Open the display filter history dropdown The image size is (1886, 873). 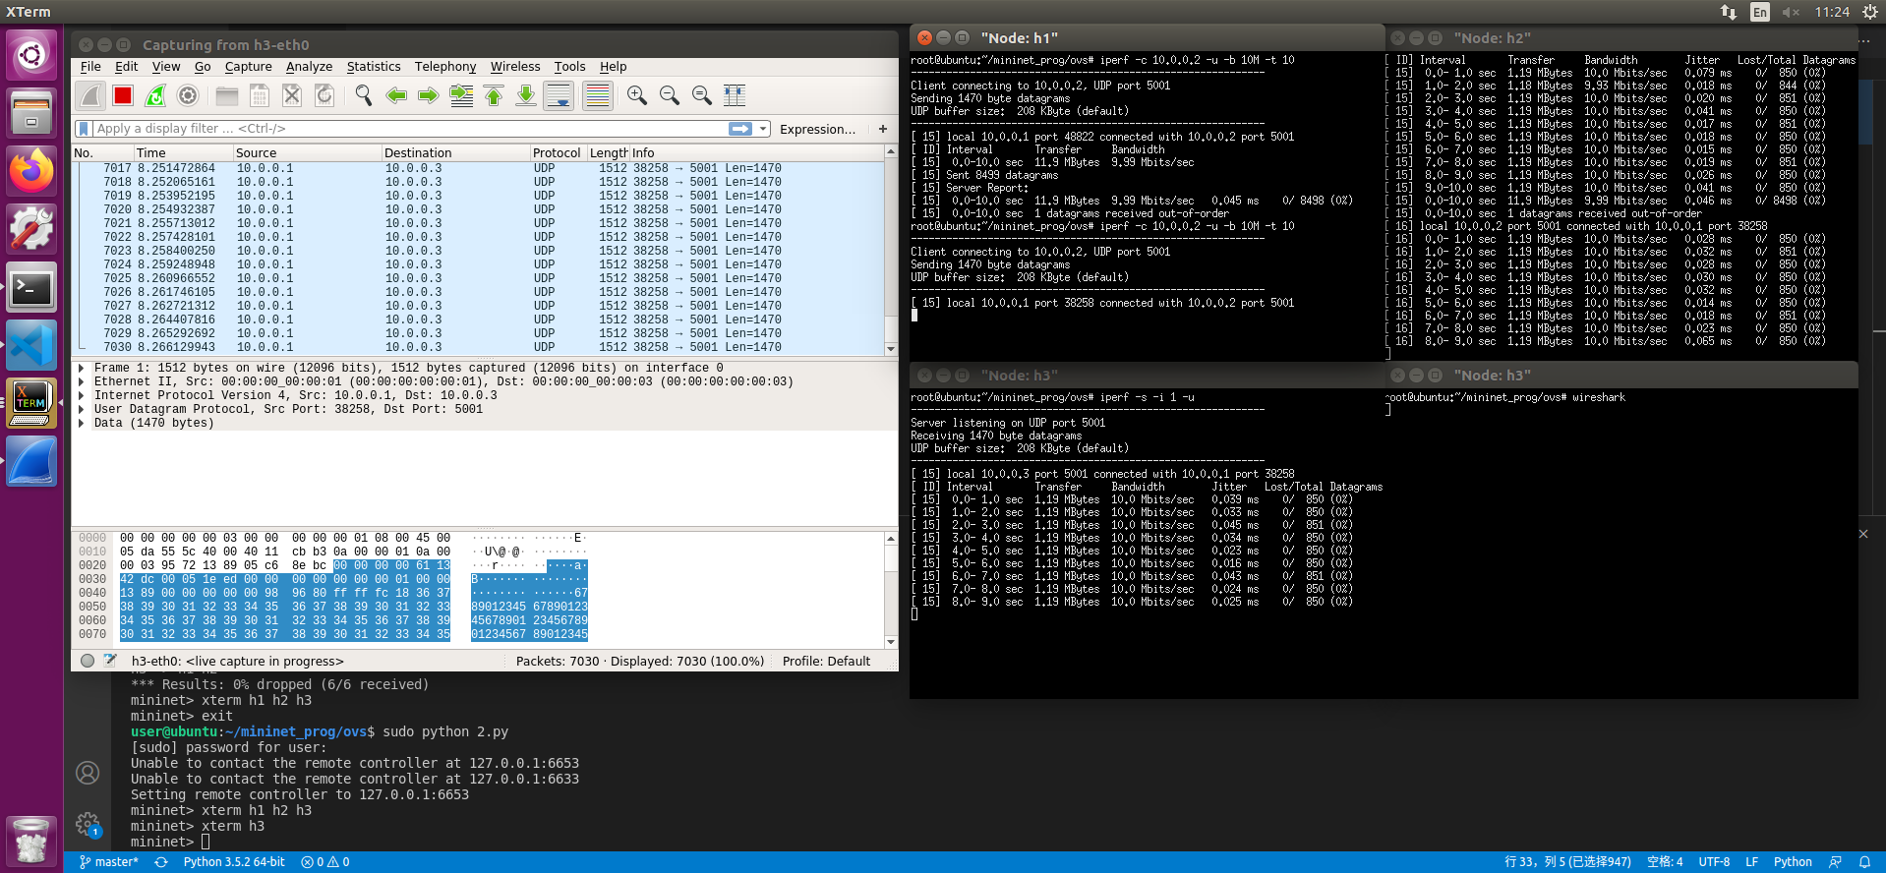(x=763, y=129)
